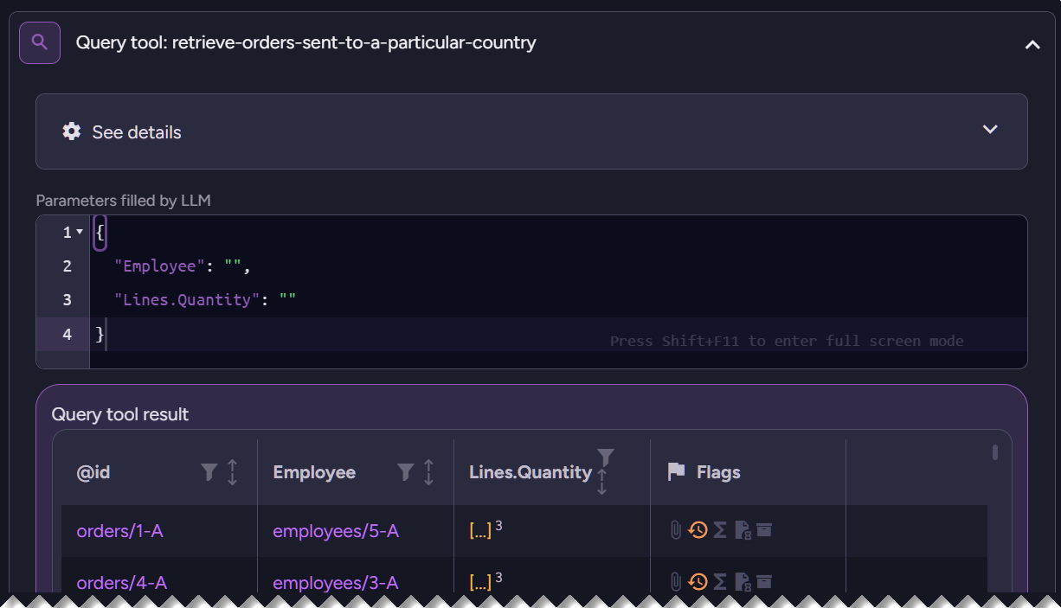1061x608 pixels.
Task: Place cursor at closing brace on line 4
Action: (x=100, y=334)
